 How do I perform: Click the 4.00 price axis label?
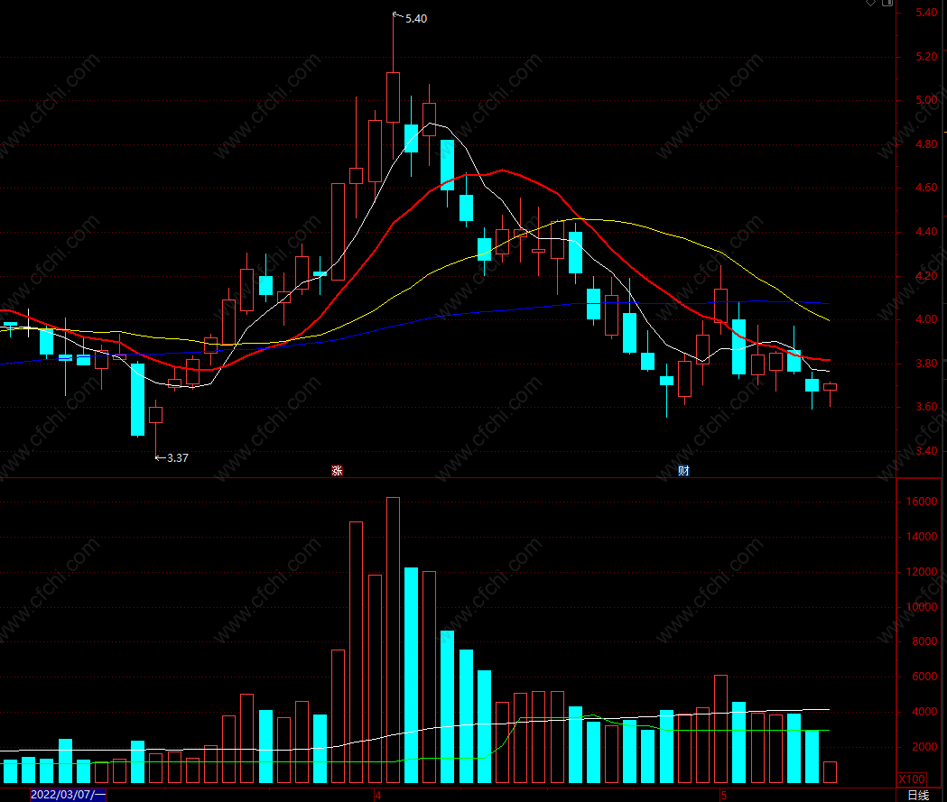tap(926, 319)
